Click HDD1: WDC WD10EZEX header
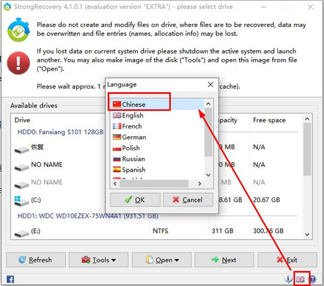 (x=88, y=216)
